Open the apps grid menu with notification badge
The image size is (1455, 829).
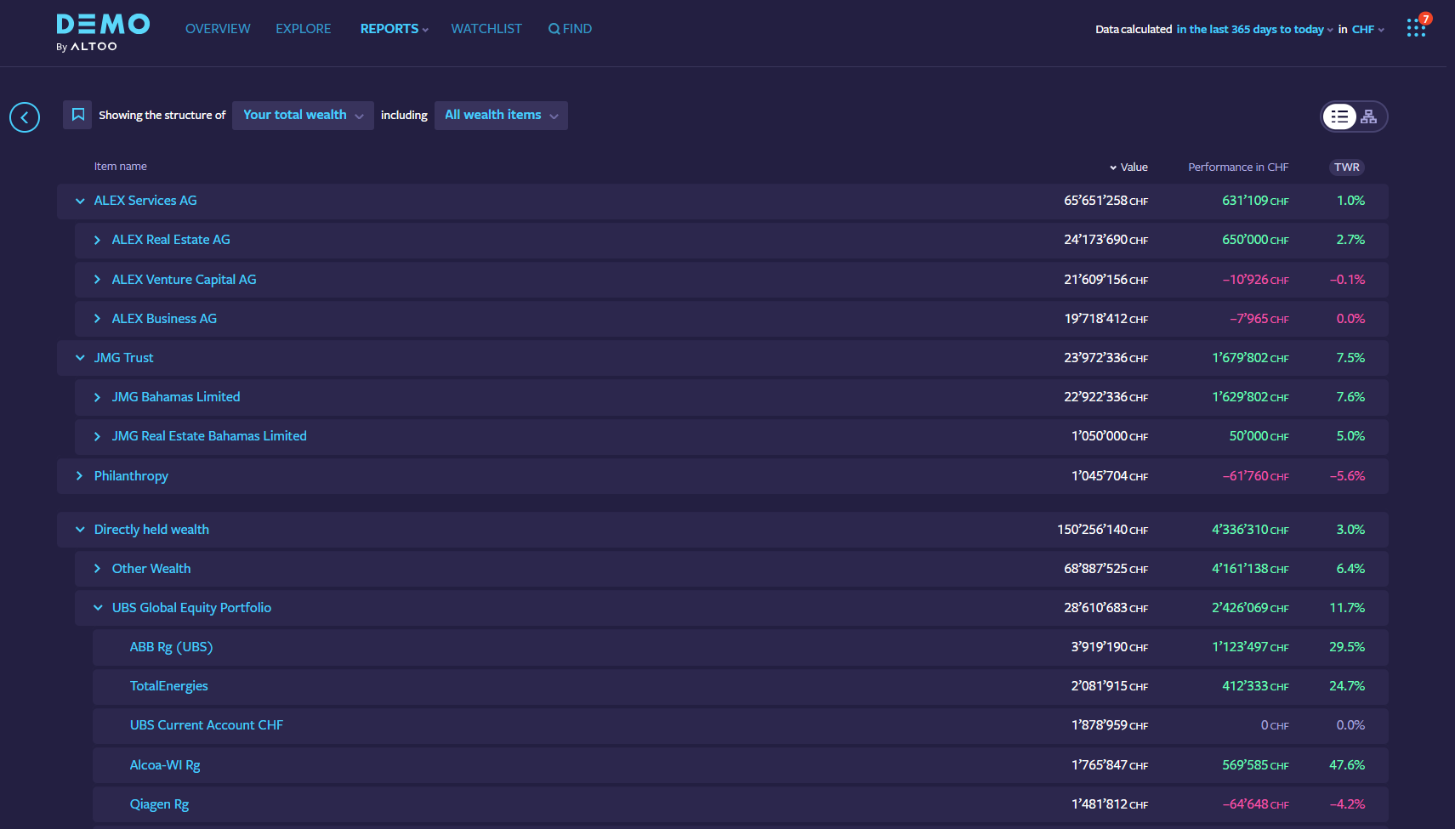1416,28
